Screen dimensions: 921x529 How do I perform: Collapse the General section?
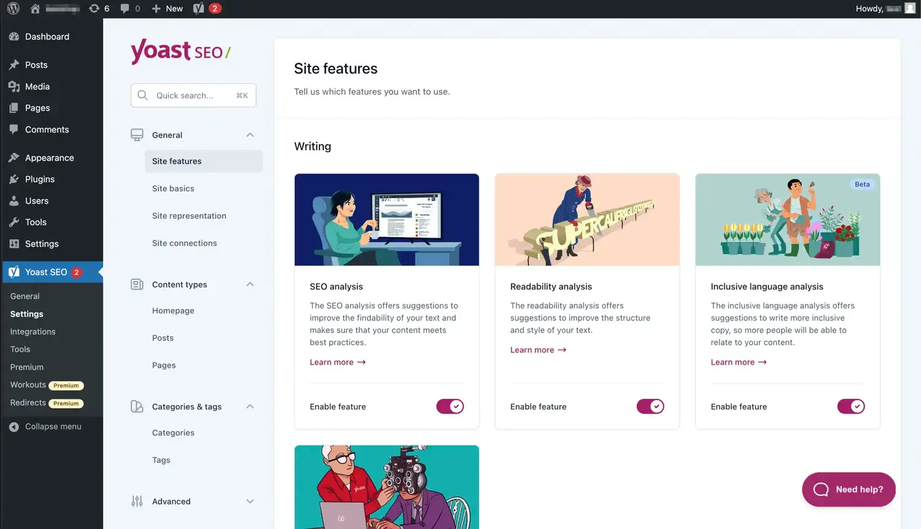click(x=250, y=134)
